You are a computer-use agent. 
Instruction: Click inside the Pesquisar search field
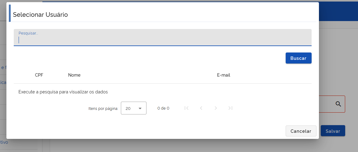click(162, 40)
